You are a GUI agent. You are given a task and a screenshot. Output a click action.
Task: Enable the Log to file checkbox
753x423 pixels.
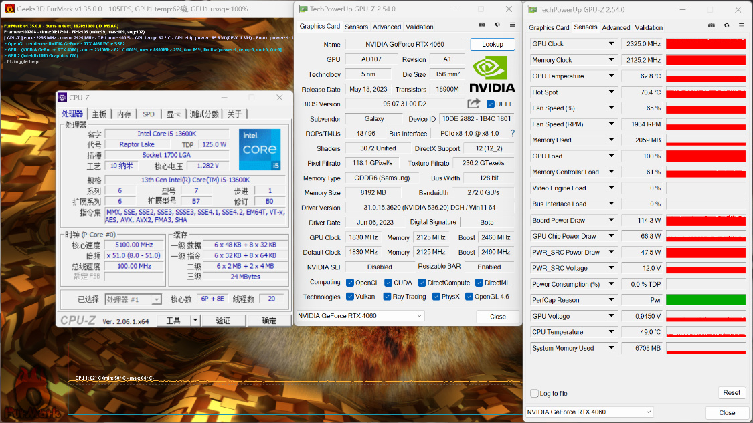(535, 394)
